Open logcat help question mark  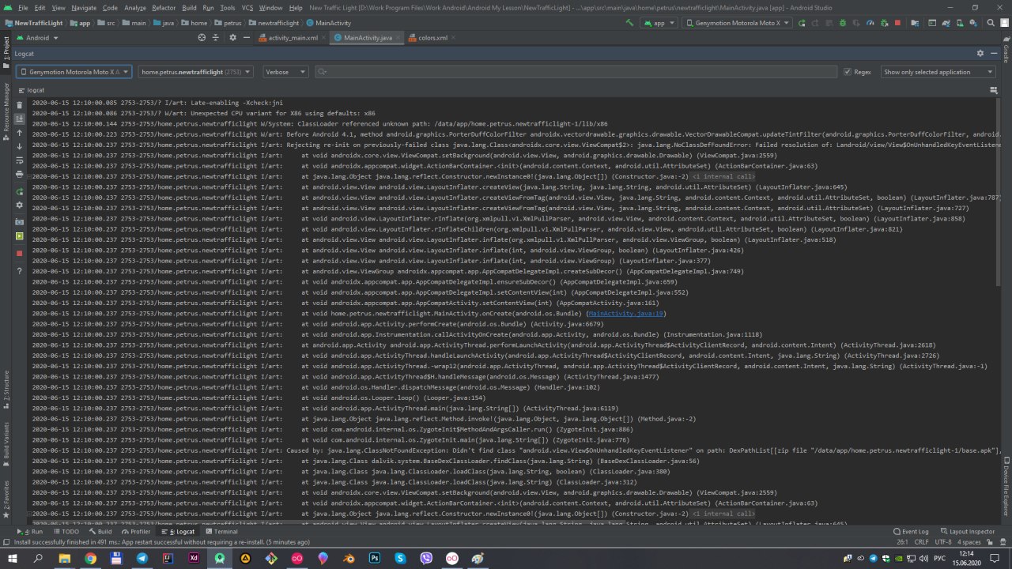coord(20,271)
